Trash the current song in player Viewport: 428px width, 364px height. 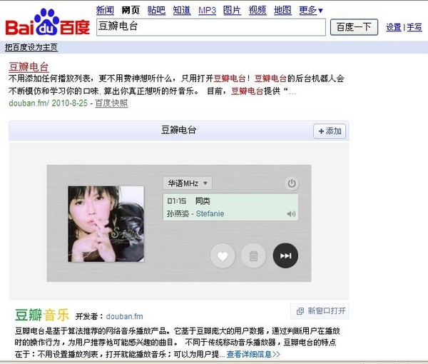[x=253, y=256]
